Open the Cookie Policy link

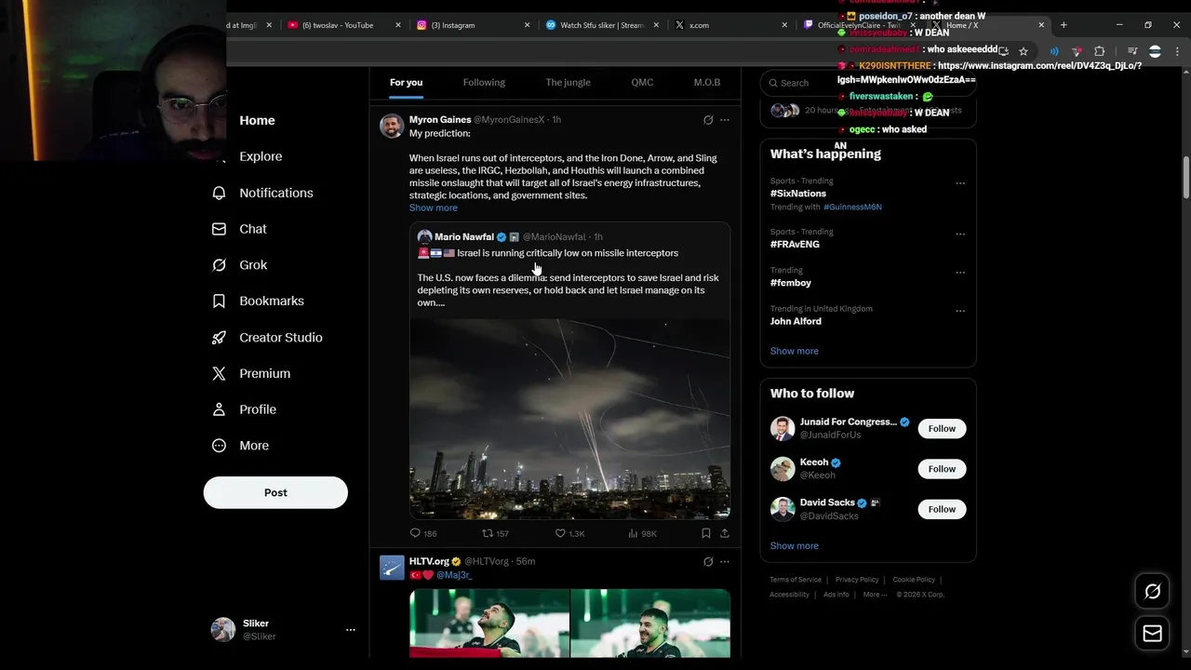click(914, 580)
